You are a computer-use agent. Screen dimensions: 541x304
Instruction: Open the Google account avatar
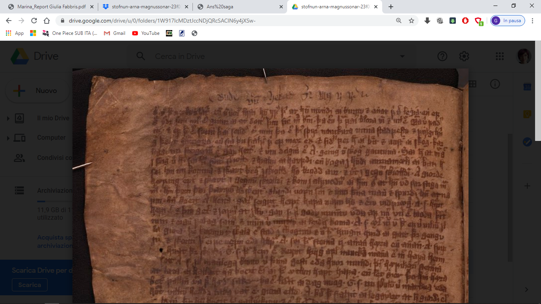click(524, 56)
